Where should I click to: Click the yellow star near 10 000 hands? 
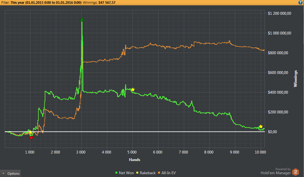pos(261,127)
